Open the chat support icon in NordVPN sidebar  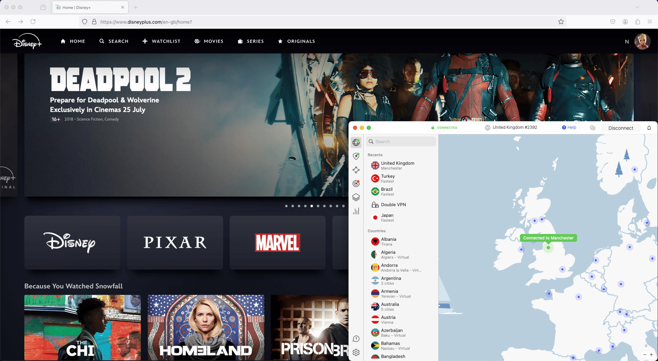point(356,339)
